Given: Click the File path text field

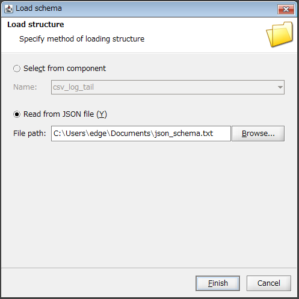Looking at the screenshot, I should [x=141, y=134].
